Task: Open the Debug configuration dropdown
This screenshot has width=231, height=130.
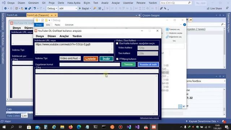Action: pyautogui.click(x=52, y=9)
